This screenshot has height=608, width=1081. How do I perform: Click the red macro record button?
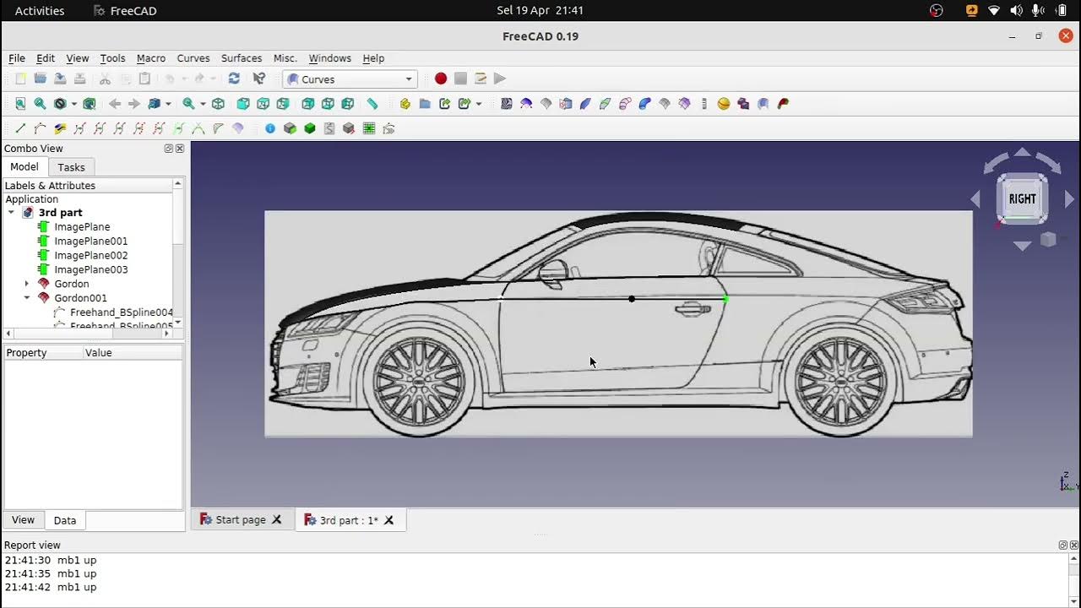(x=441, y=79)
